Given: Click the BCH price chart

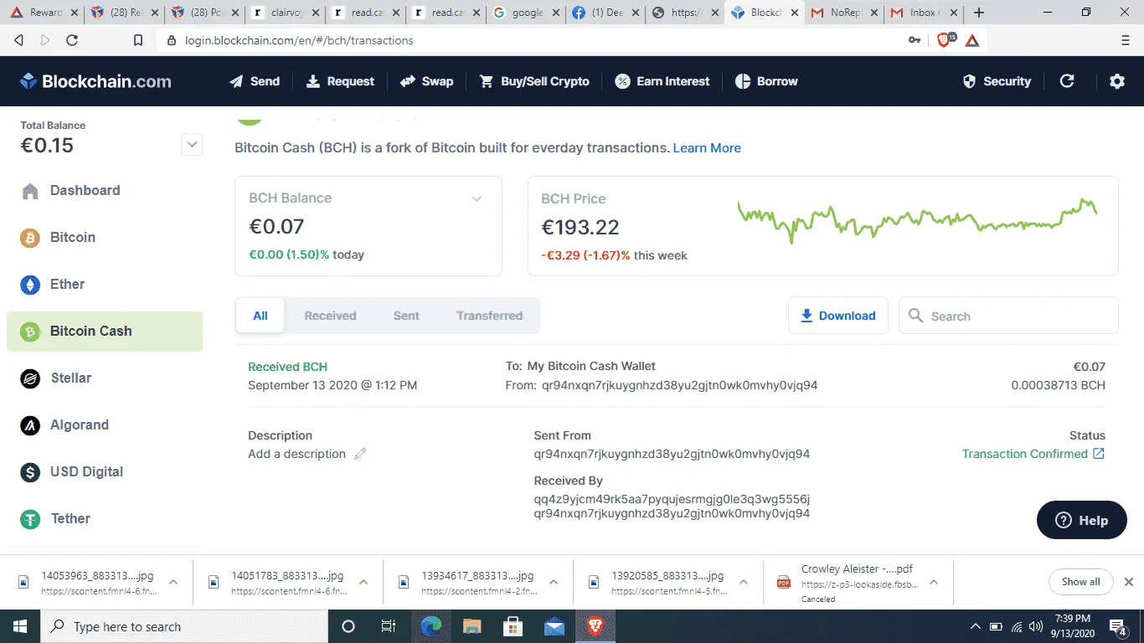Looking at the screenshot, I should [917, 221].
